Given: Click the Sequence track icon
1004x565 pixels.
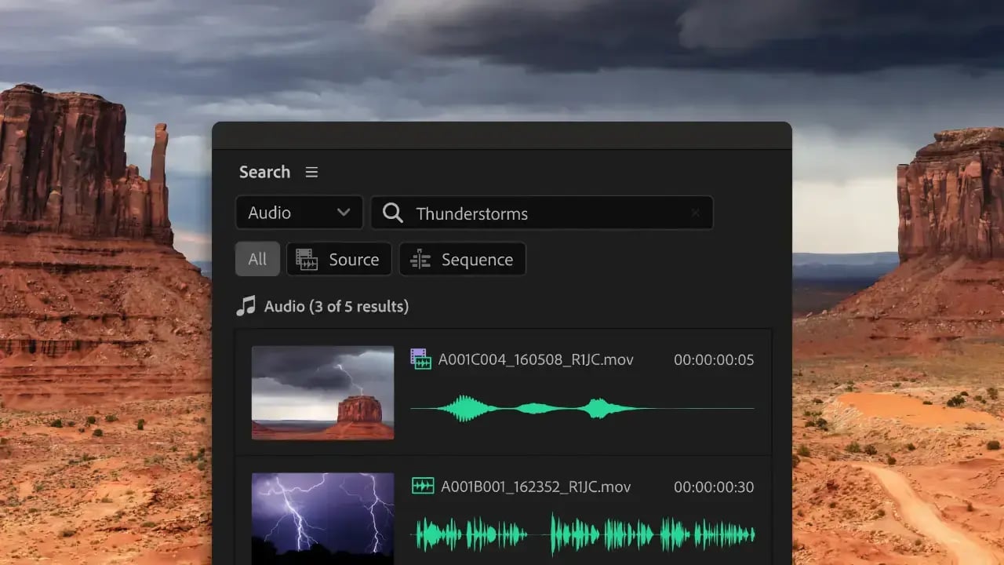Looking at the screenshot, I should pyautogui.click(x=420, y=259).
